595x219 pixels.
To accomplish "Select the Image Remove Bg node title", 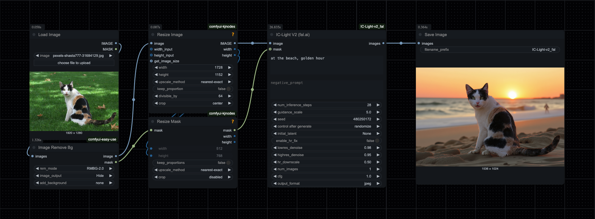I will pos(55,147).
